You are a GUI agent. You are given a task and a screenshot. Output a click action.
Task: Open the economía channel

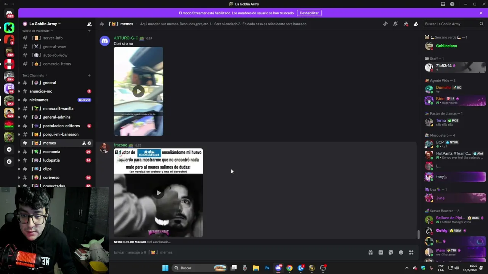(x=57, y=151)
